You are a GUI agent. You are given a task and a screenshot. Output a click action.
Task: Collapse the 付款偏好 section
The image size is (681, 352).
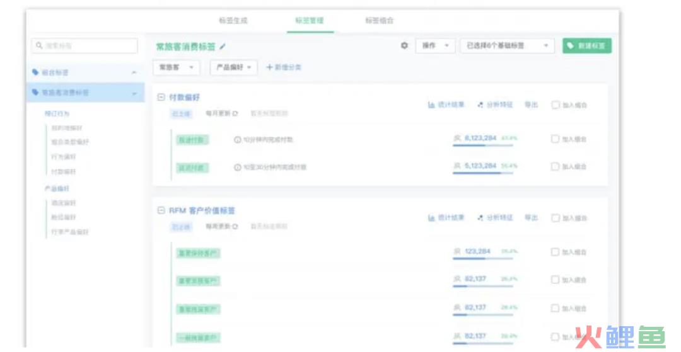161,98
